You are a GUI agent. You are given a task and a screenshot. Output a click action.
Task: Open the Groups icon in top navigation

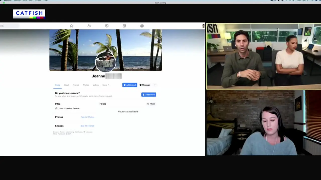point(142,26)
